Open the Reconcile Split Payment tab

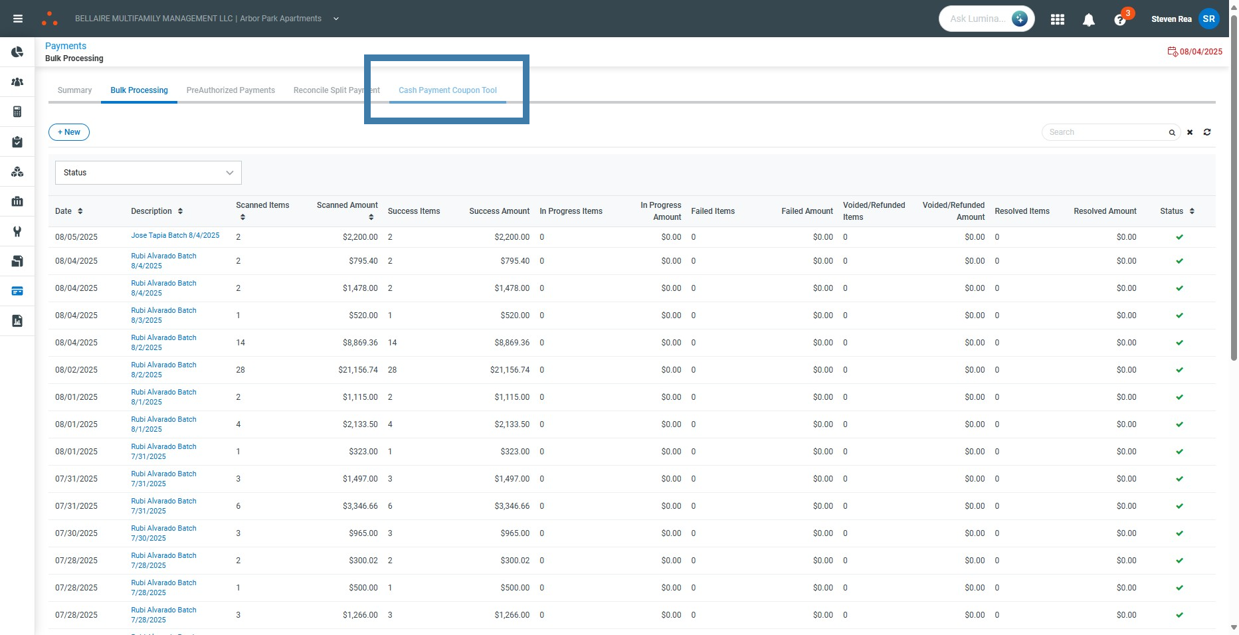(337, 90)
